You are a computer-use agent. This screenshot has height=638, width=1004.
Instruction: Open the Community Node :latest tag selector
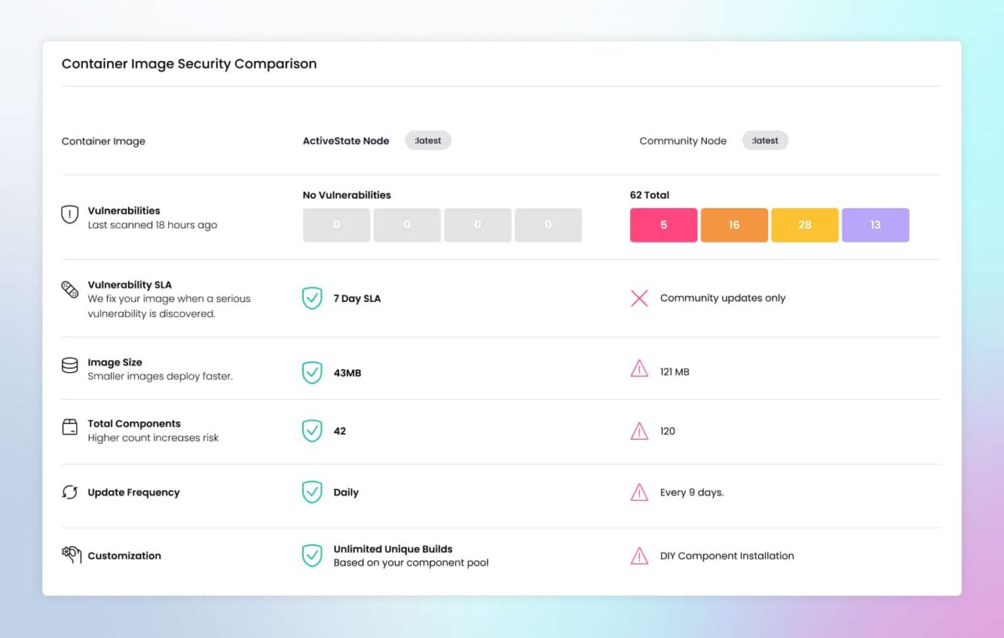click(765, 140)
